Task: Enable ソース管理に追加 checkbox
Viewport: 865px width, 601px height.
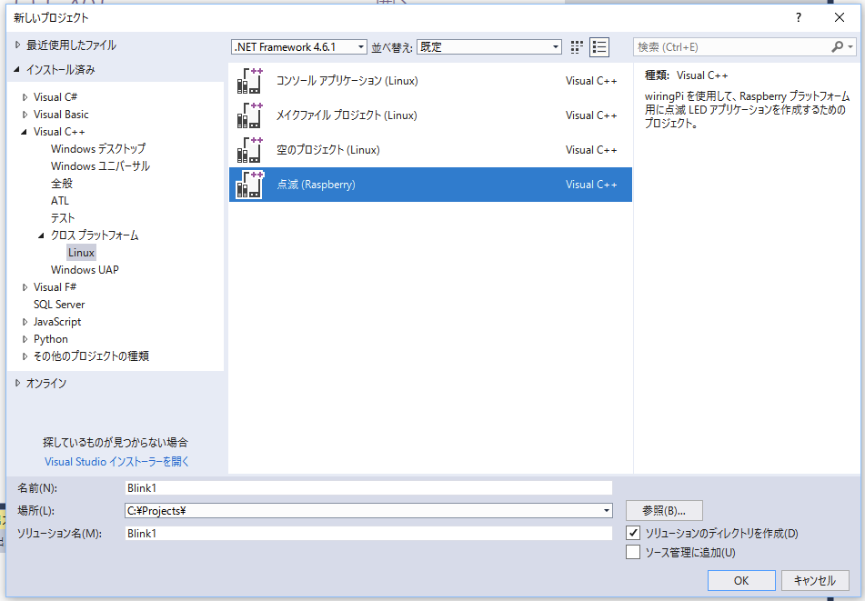Action: pyautogui.click(x=633, y=552)
